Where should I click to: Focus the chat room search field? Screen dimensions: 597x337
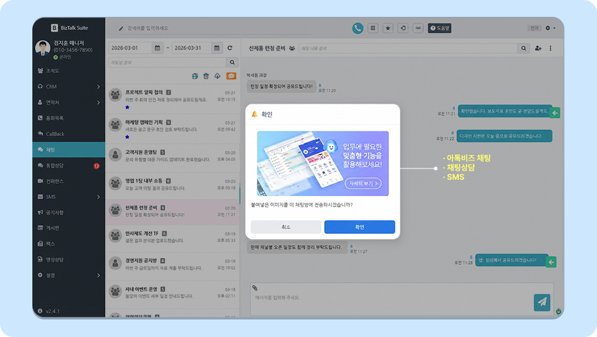point(167,63)
